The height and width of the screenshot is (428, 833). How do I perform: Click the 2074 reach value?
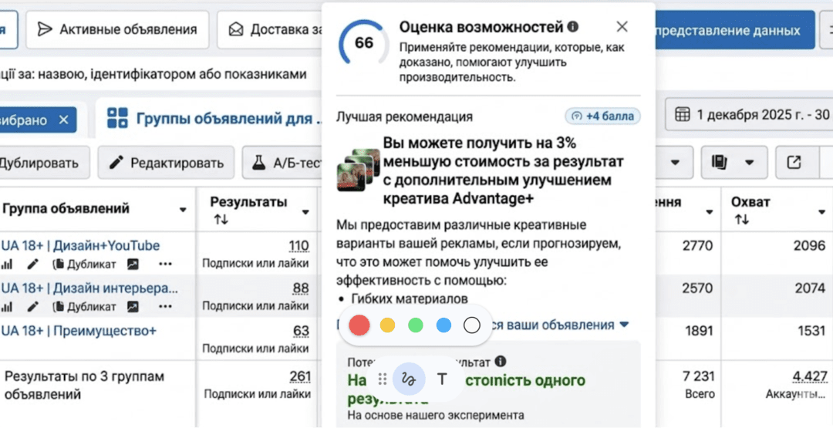(x=810, y=288)
